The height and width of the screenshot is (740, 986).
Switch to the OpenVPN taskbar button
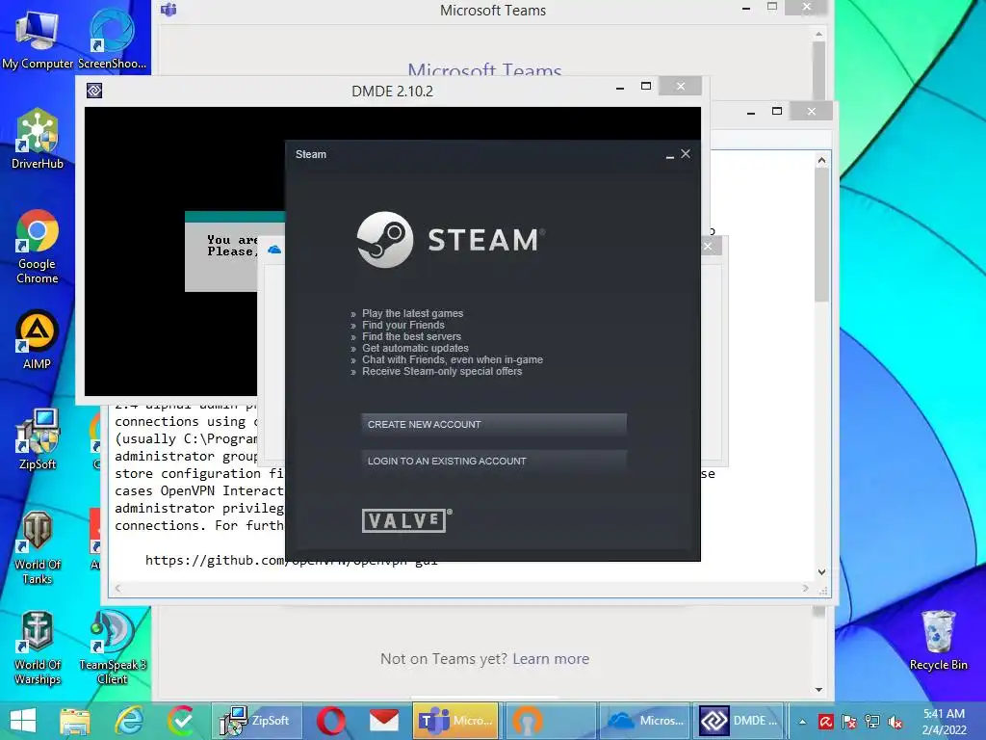tap(551, 721)
